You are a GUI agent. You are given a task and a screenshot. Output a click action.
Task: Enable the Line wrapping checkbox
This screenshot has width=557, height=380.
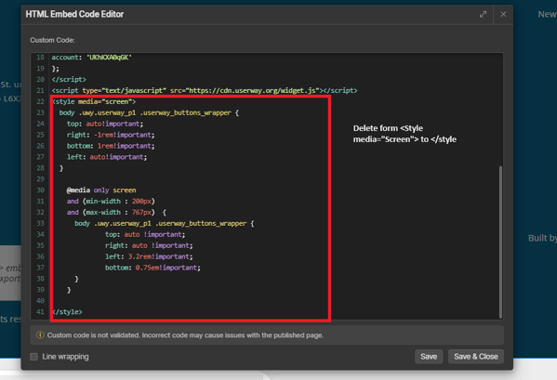point(34,357)
